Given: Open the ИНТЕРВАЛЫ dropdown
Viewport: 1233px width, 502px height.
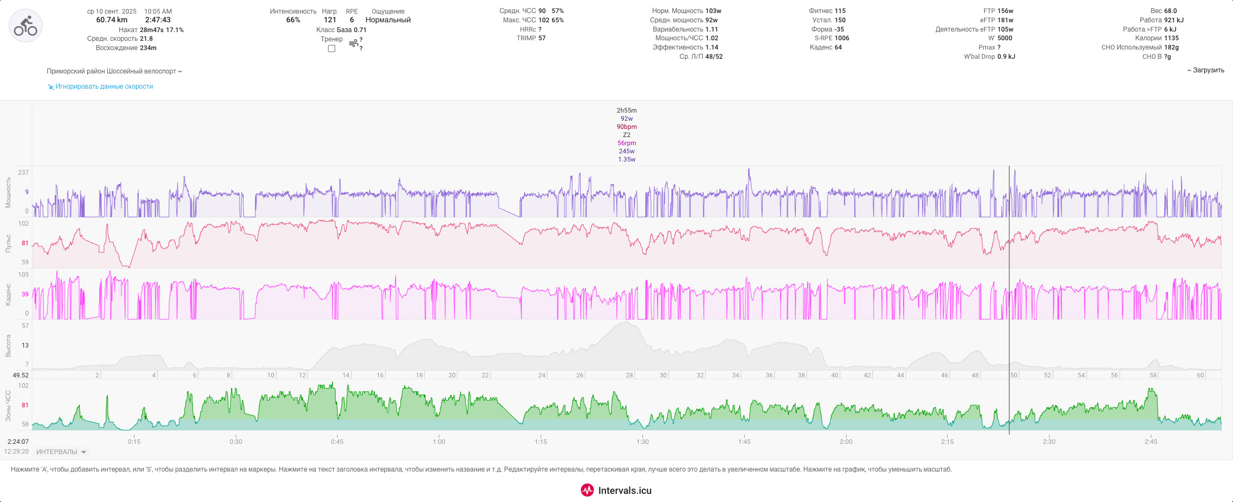Looking at the screenshot, I should (61, 452).
